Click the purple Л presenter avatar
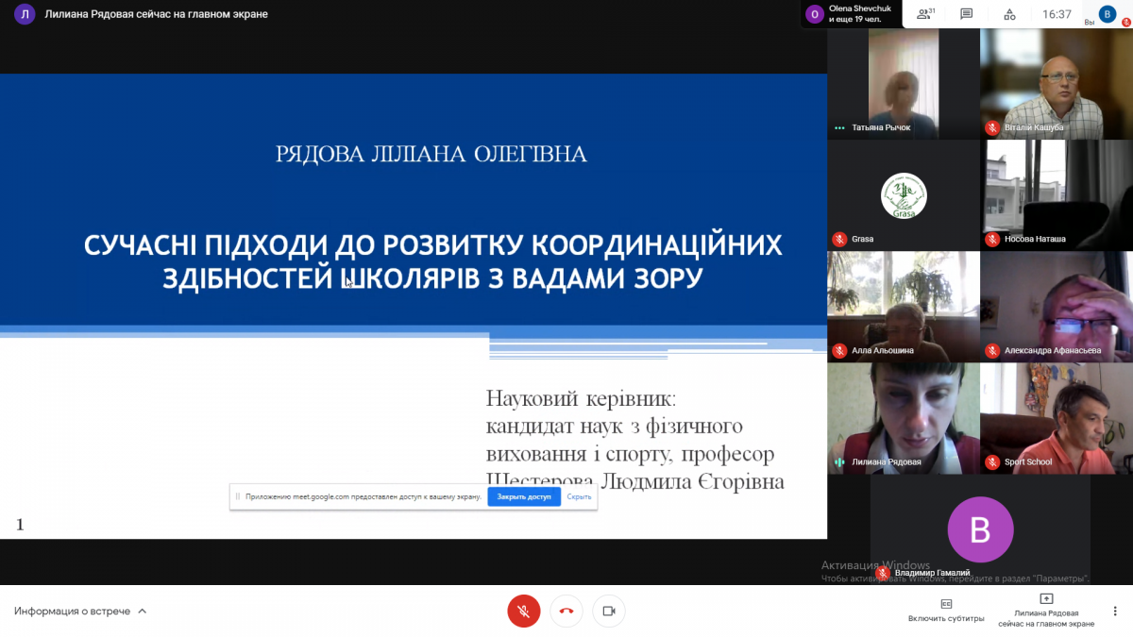The width and height of the screenshot is (1133, 637). (25, 14)
